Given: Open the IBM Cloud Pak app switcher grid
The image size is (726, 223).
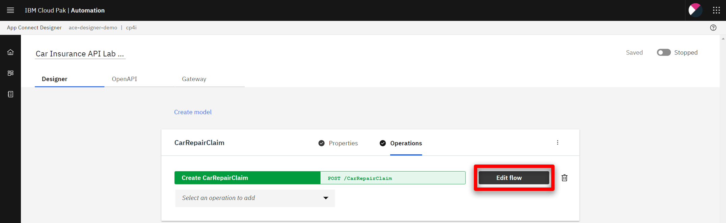Looking at the screenshot, I should pyautogui.click(x=716, y=10).
